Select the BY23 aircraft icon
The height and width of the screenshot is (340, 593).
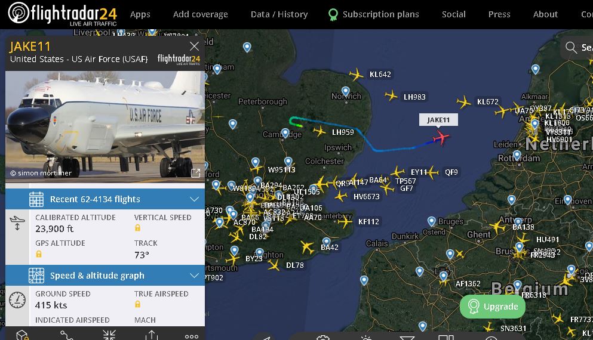click(232, 259)
